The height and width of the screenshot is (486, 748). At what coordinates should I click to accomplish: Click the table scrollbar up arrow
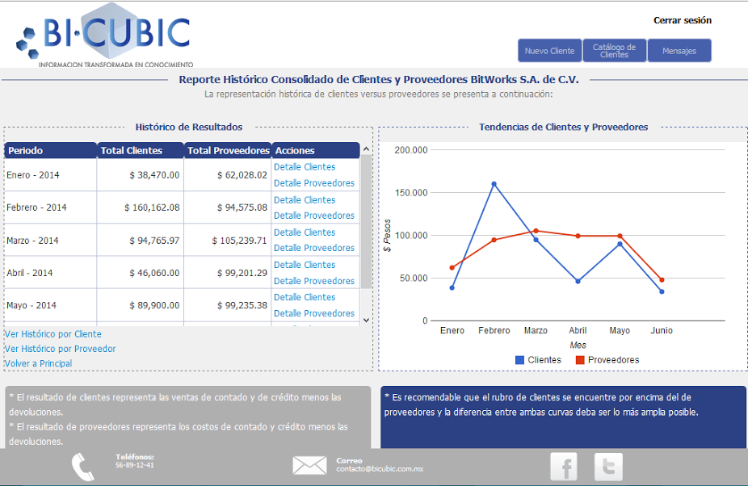click(366, 149)
